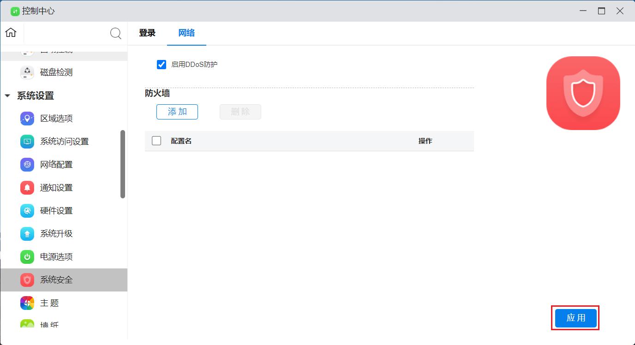635x345 pixels.
Task: Uncheck 启用DDoS防护 checkbox
Action: (162, 65)
